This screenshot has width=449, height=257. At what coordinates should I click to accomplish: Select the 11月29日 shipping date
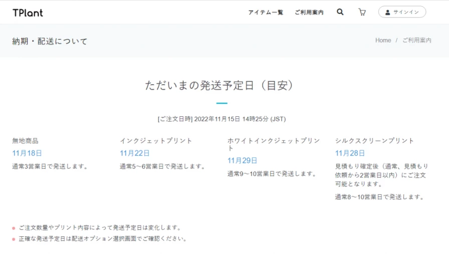[243, 160]
